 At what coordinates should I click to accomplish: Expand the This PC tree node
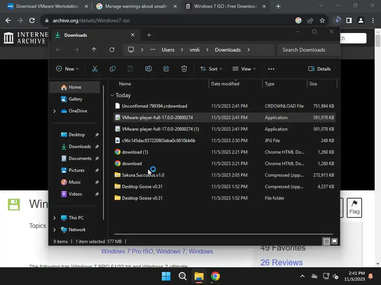pyautogui.click(x=54, y=218)
